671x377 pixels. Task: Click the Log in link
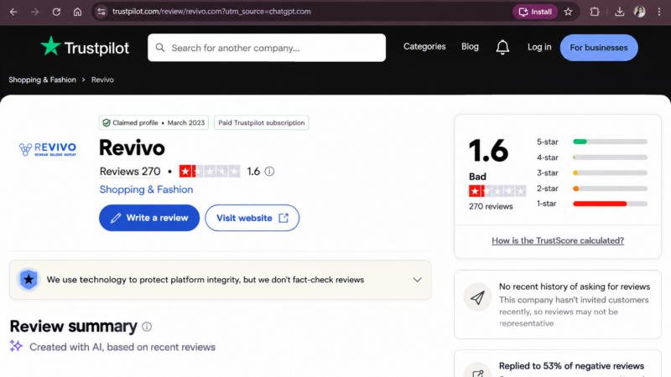click(x=539, y=47)
